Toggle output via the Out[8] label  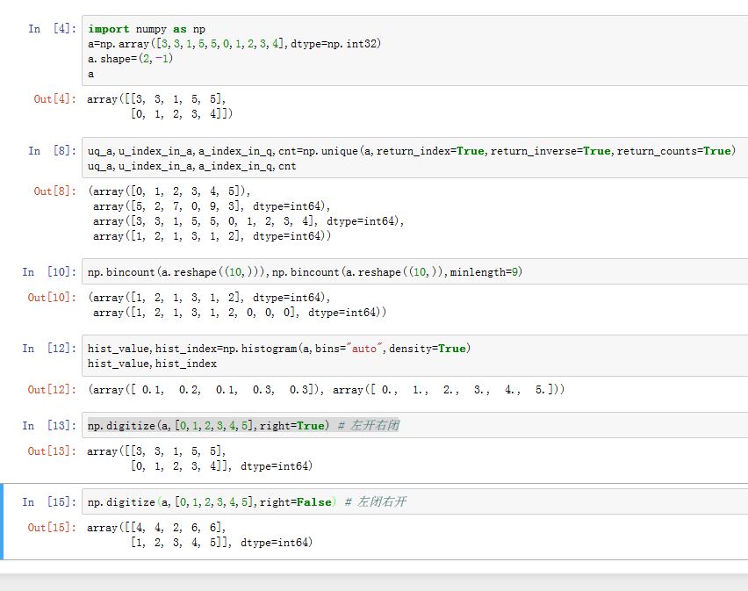point(54,191)
